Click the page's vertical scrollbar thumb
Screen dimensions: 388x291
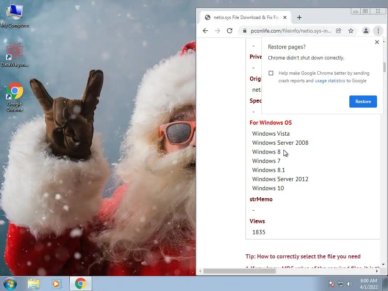[x=384, y=67]
